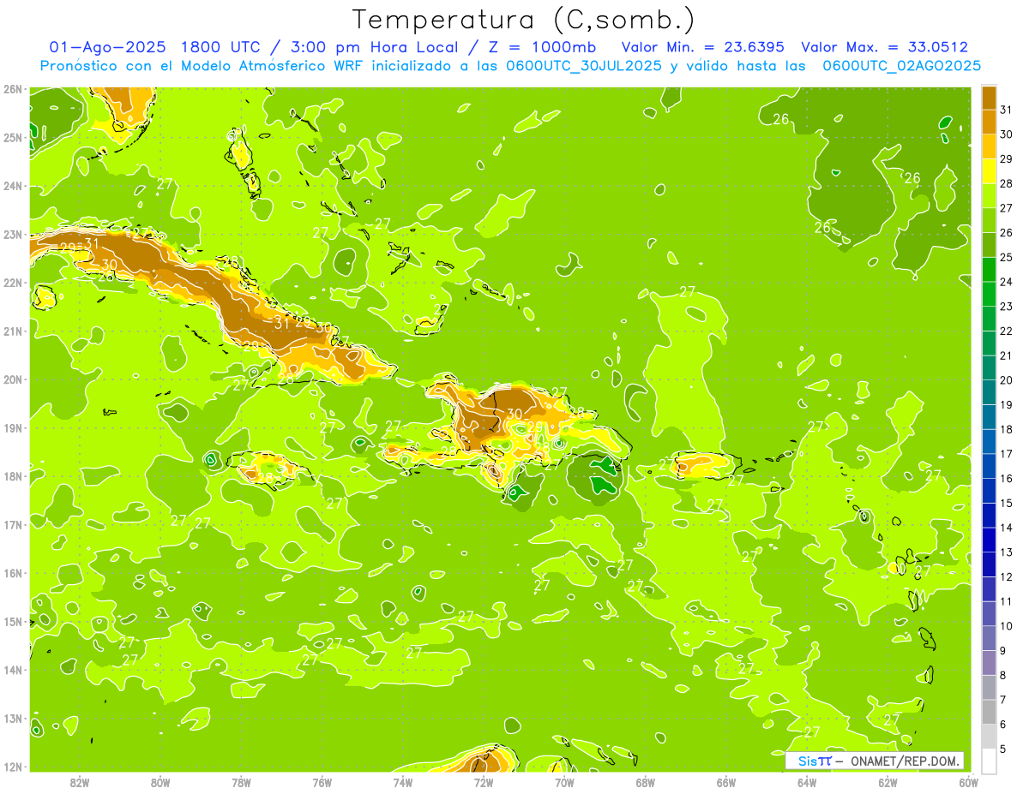
Task: Click the gray swatch between legend values 6 and 7
Action: click(989, 712)
